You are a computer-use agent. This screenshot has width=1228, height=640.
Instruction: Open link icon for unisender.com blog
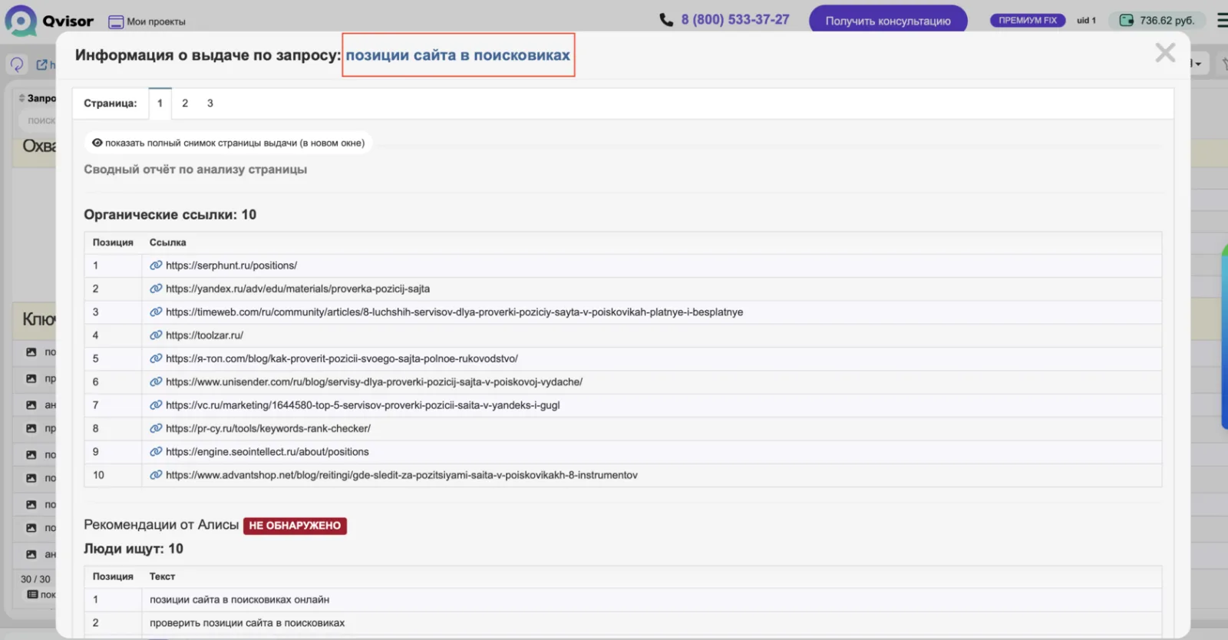click(x=156, y=381)
